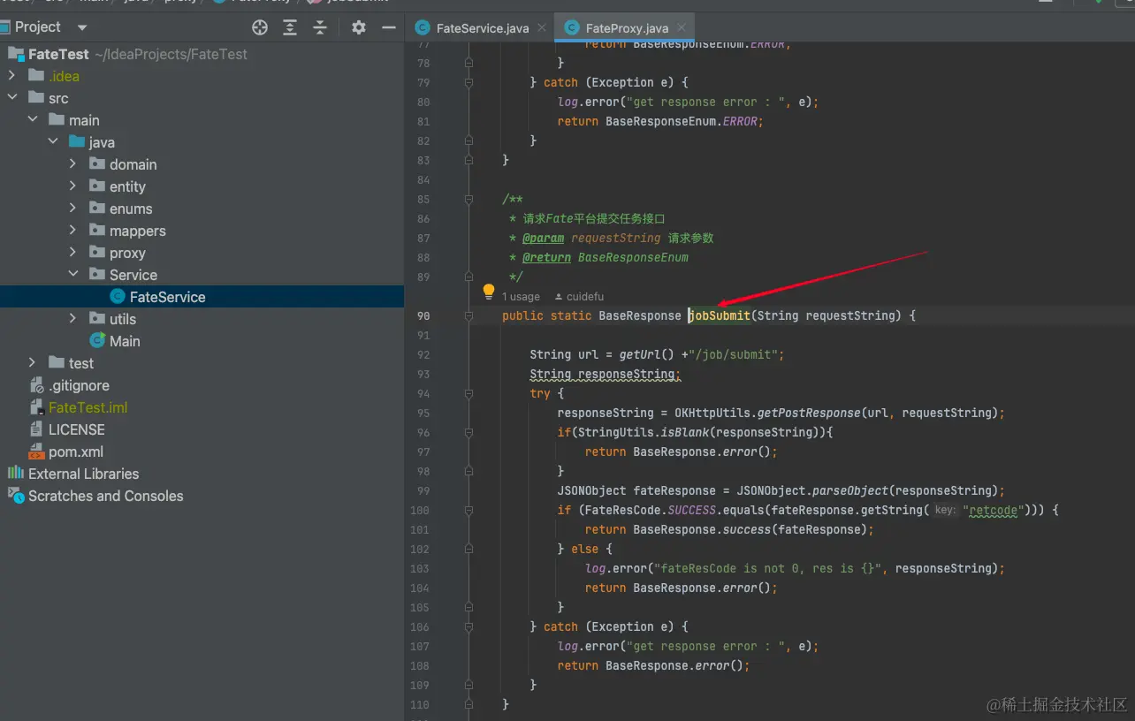Open the Project view dropdown
Viewport: 1135px width, 721px height.
click(82, 27)
